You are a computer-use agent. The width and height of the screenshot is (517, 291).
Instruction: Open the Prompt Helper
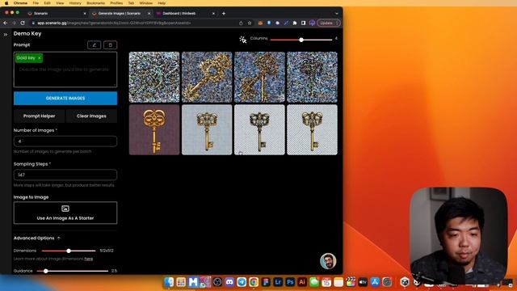click(40, 116)
